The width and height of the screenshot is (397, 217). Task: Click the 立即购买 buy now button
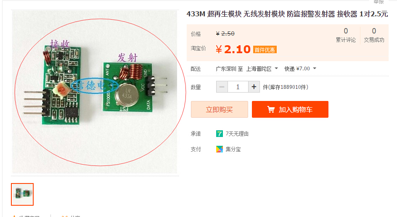[220, 109]
